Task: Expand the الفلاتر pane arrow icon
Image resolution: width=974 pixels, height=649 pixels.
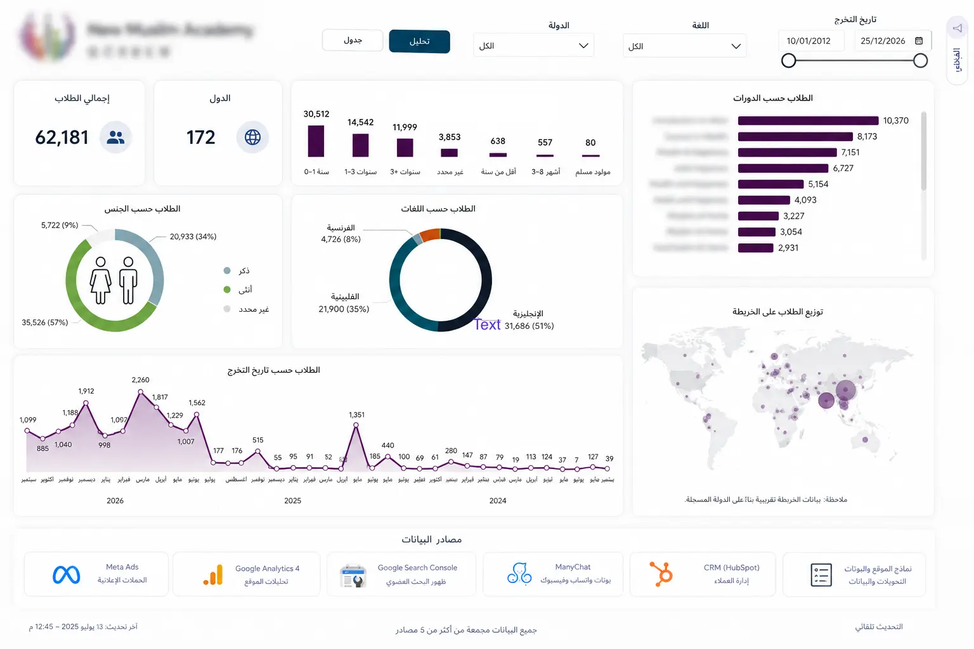Action: click(x=958, y=28)
